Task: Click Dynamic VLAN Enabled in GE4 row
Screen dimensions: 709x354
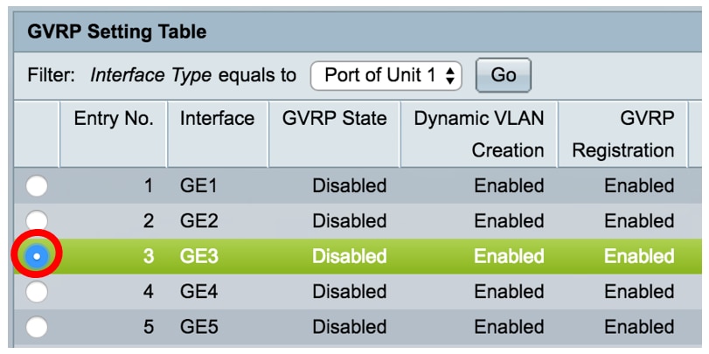Action: click(x=509, y=292)
